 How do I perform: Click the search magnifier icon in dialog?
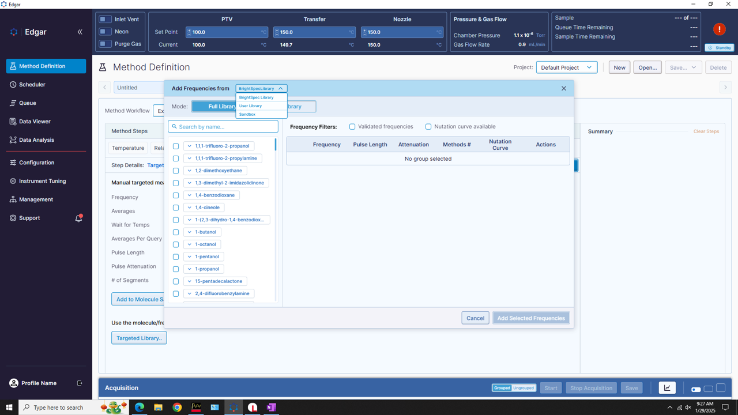coord(174,127)
